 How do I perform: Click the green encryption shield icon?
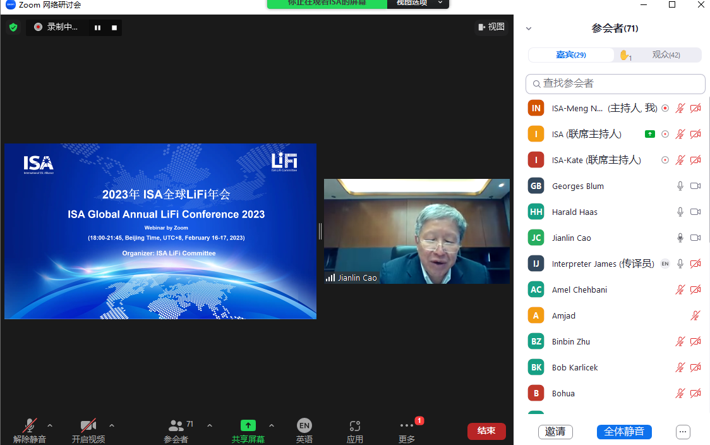coord(13,27)
